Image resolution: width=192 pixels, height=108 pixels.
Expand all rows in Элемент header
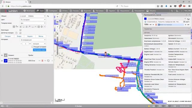point(2,55)
